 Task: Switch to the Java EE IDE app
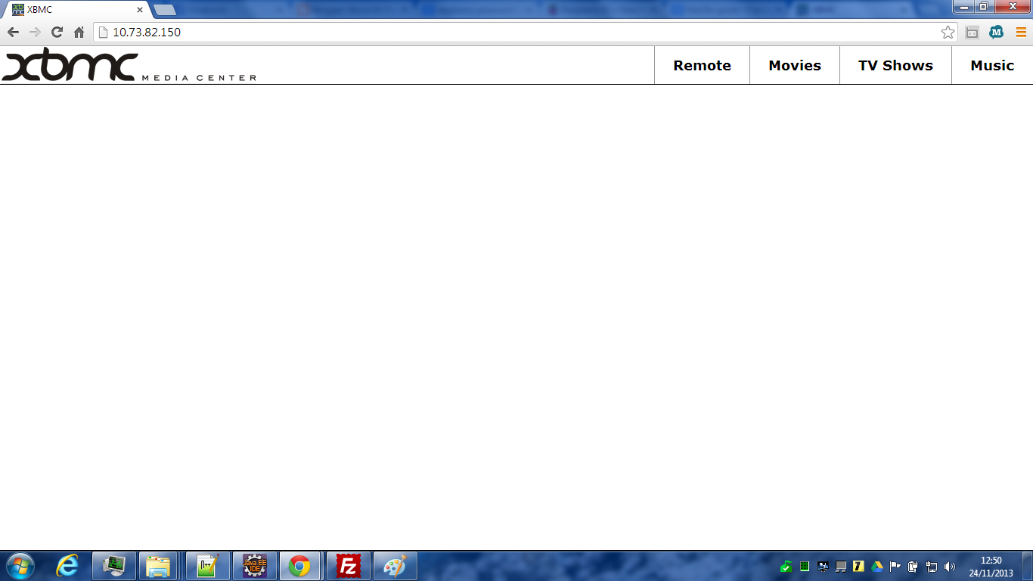point(255,566)
